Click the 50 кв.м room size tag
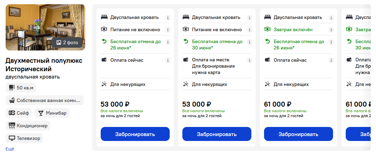Viewport: 376px width, 155px height. [21, 88]
